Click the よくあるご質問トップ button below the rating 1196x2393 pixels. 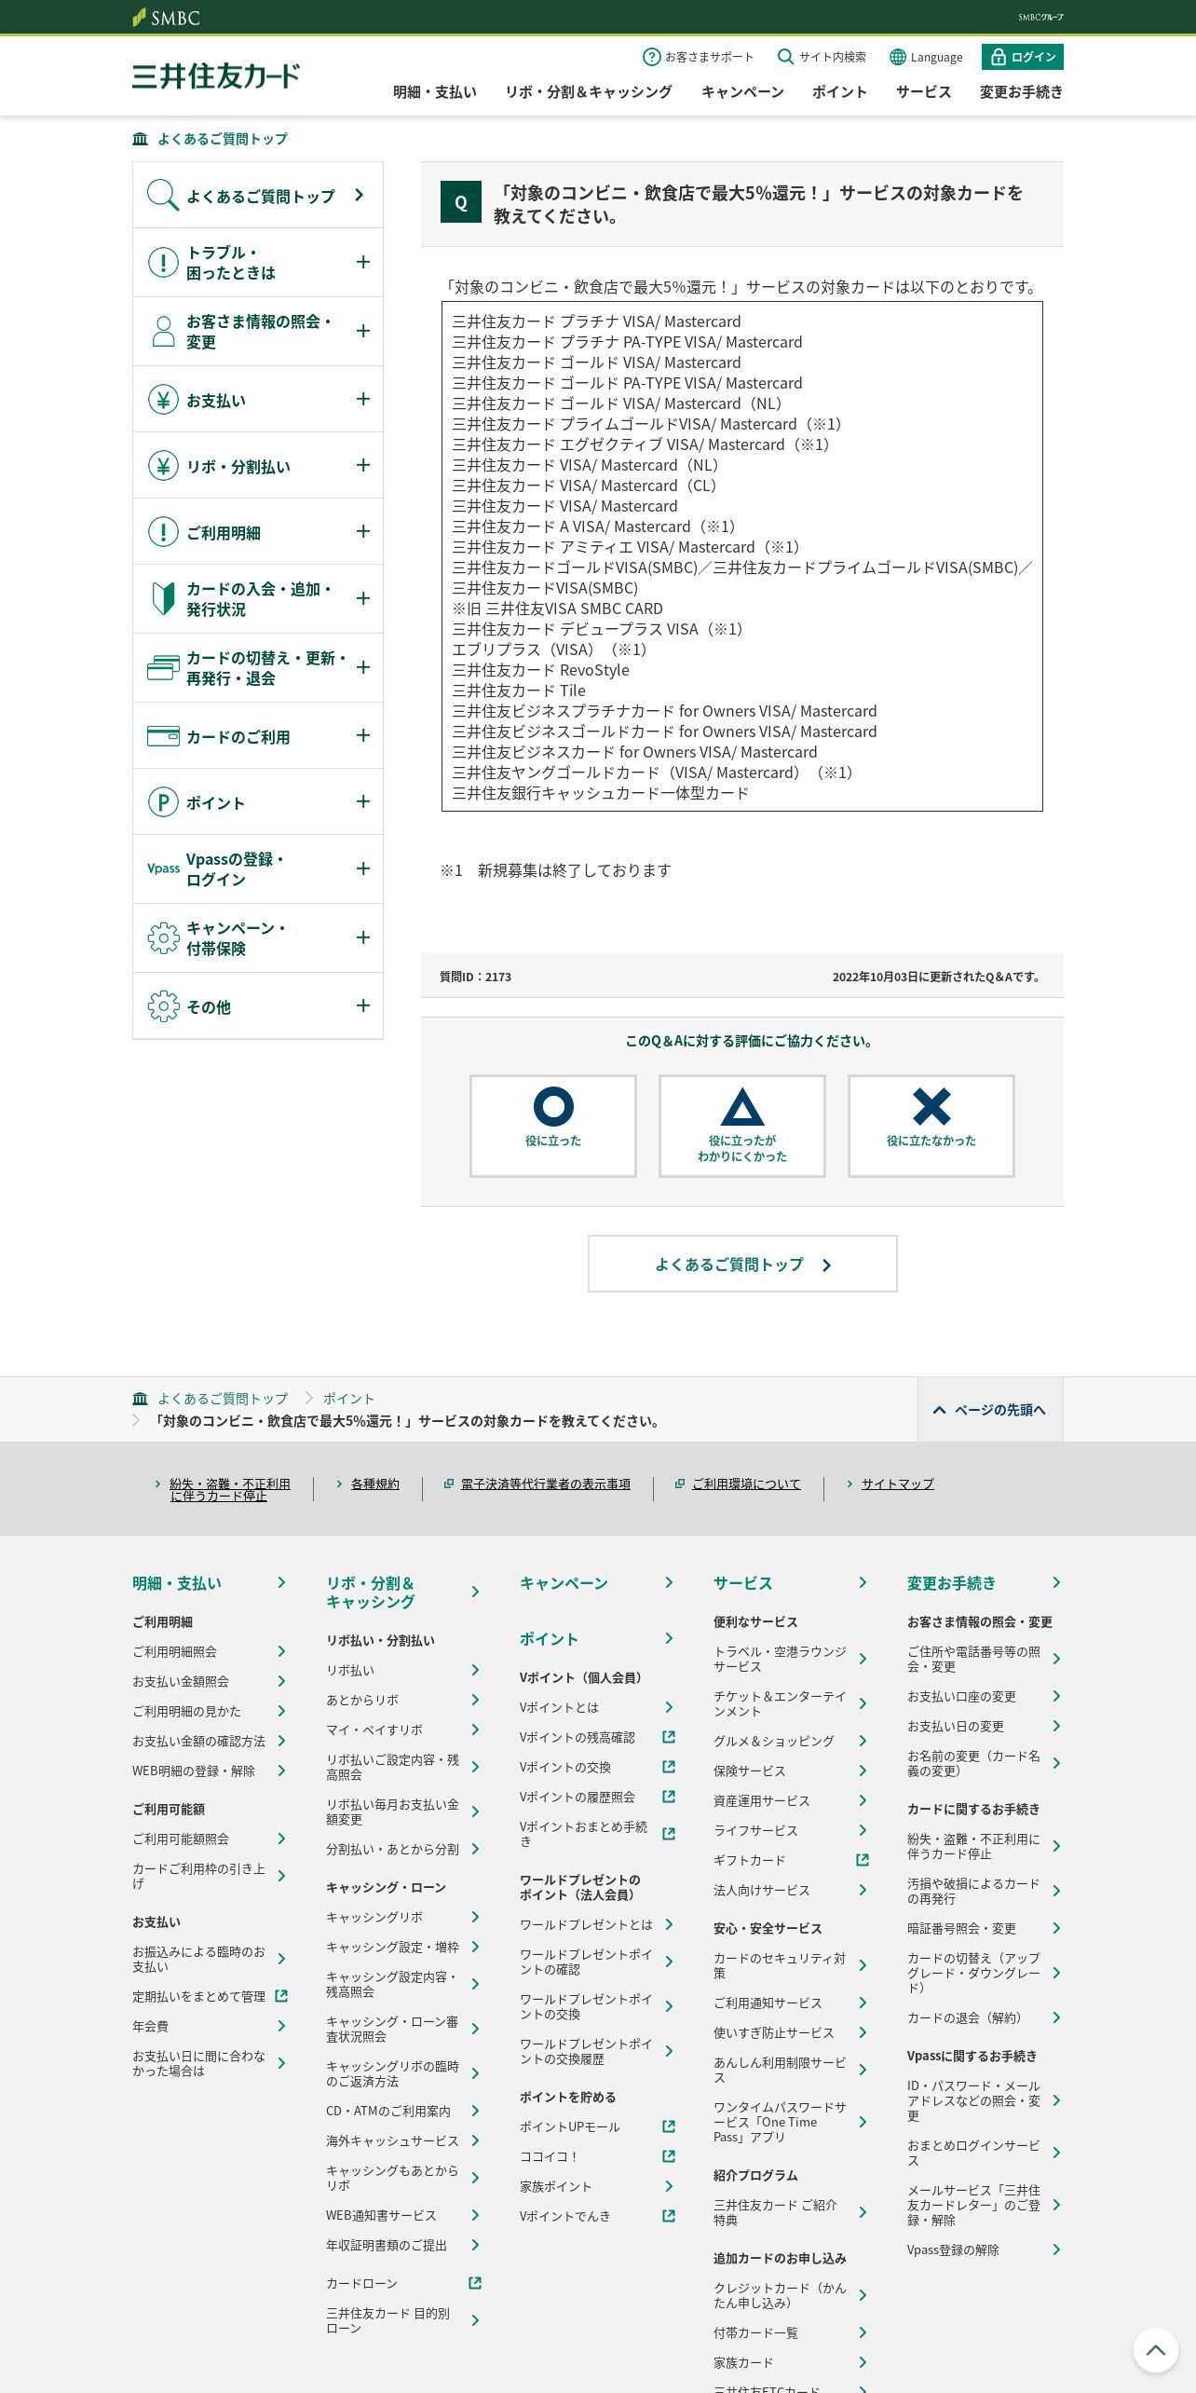pyautogui.click(x=742, y=1264)
